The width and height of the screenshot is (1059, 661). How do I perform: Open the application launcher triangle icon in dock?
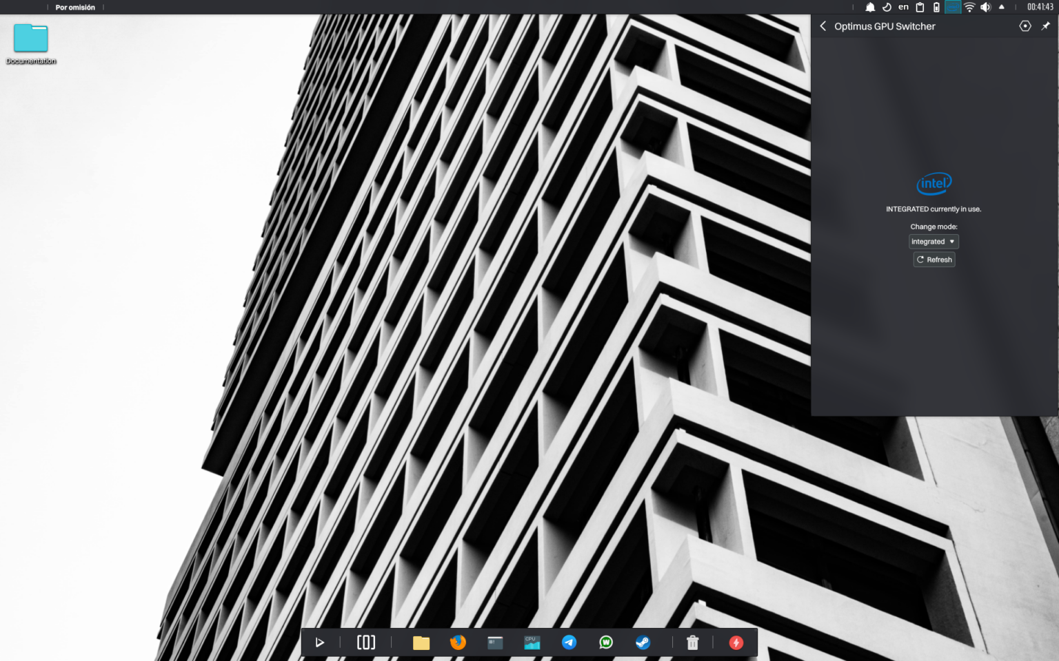(x=319, y=642)
